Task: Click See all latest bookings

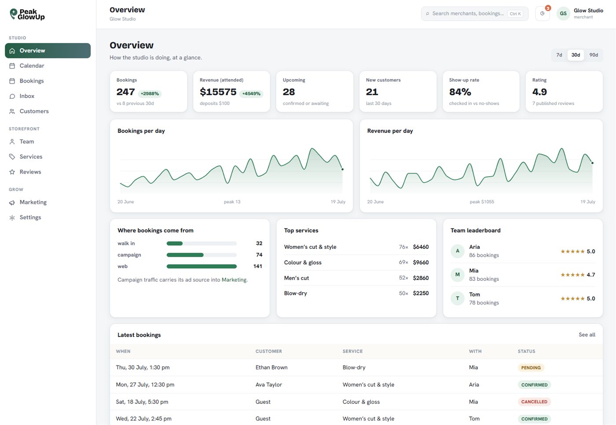Action: click(x=587, y=335)
